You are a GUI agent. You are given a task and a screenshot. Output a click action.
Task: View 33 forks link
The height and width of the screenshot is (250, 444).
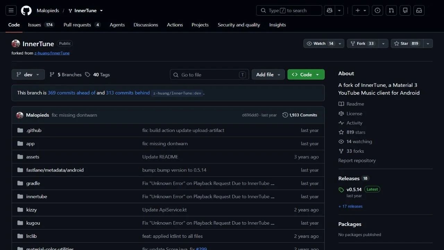pyautogui.click(x=351, y=151)
